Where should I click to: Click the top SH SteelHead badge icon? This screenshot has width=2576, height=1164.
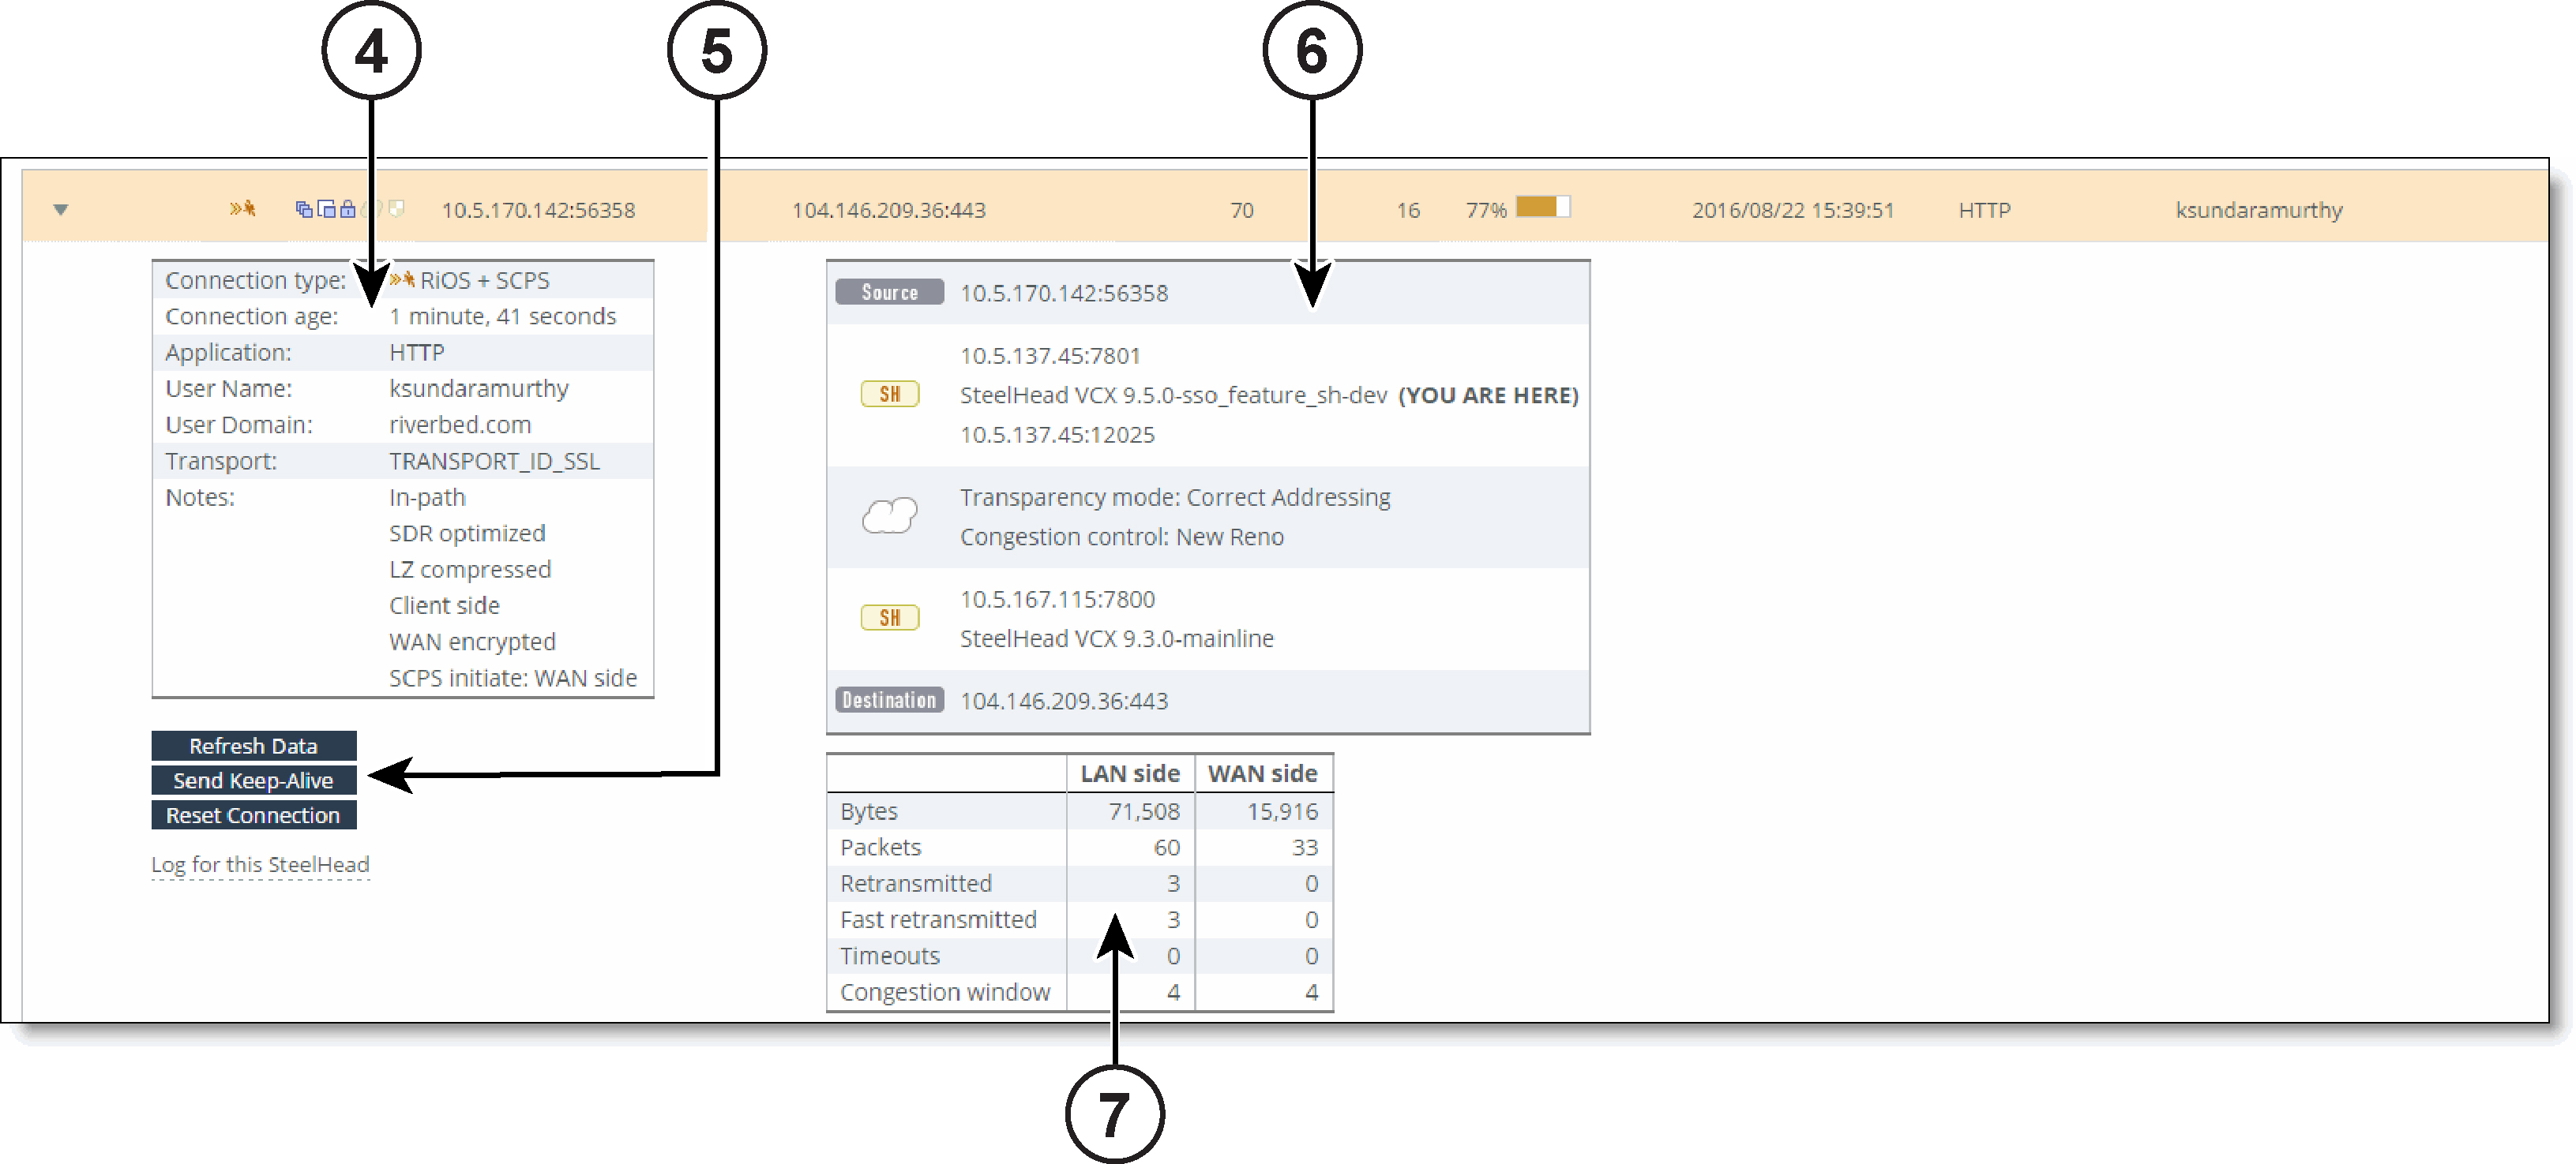889,395
